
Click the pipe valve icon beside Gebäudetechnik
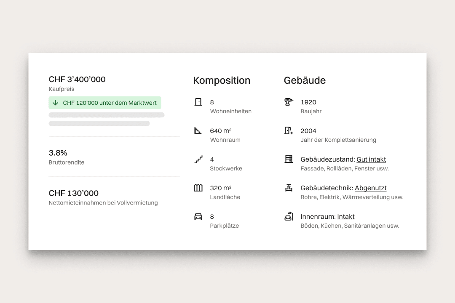(x=289, y=188)
